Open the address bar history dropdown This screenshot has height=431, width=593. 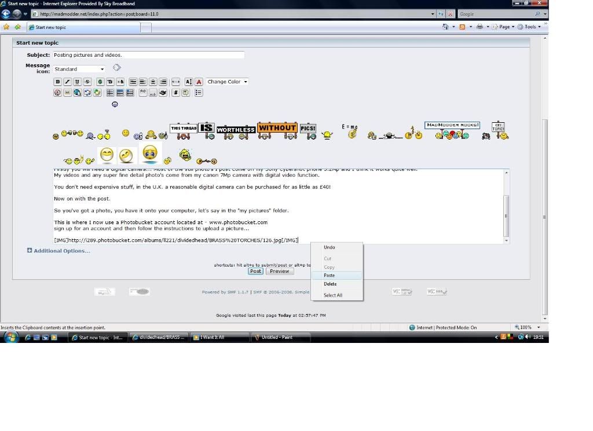tap(433, 14)
